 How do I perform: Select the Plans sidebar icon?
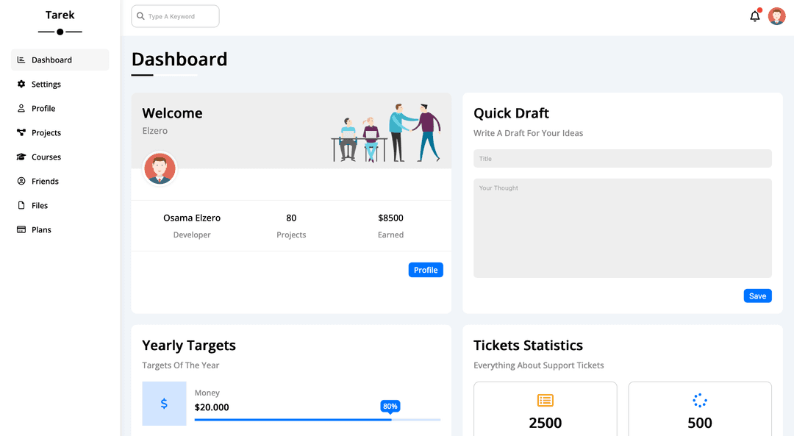pyautogui.click(x=21, y=229)
